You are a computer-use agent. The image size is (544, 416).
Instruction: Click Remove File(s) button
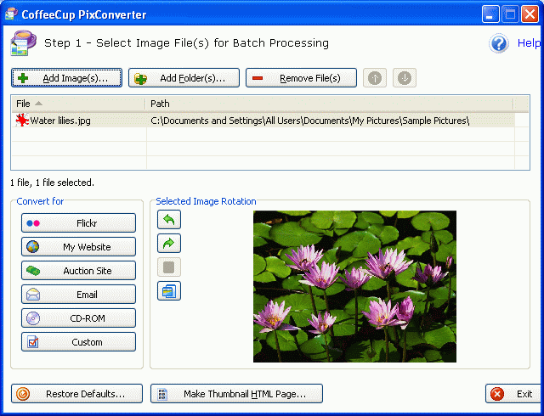tap(301, 78)
